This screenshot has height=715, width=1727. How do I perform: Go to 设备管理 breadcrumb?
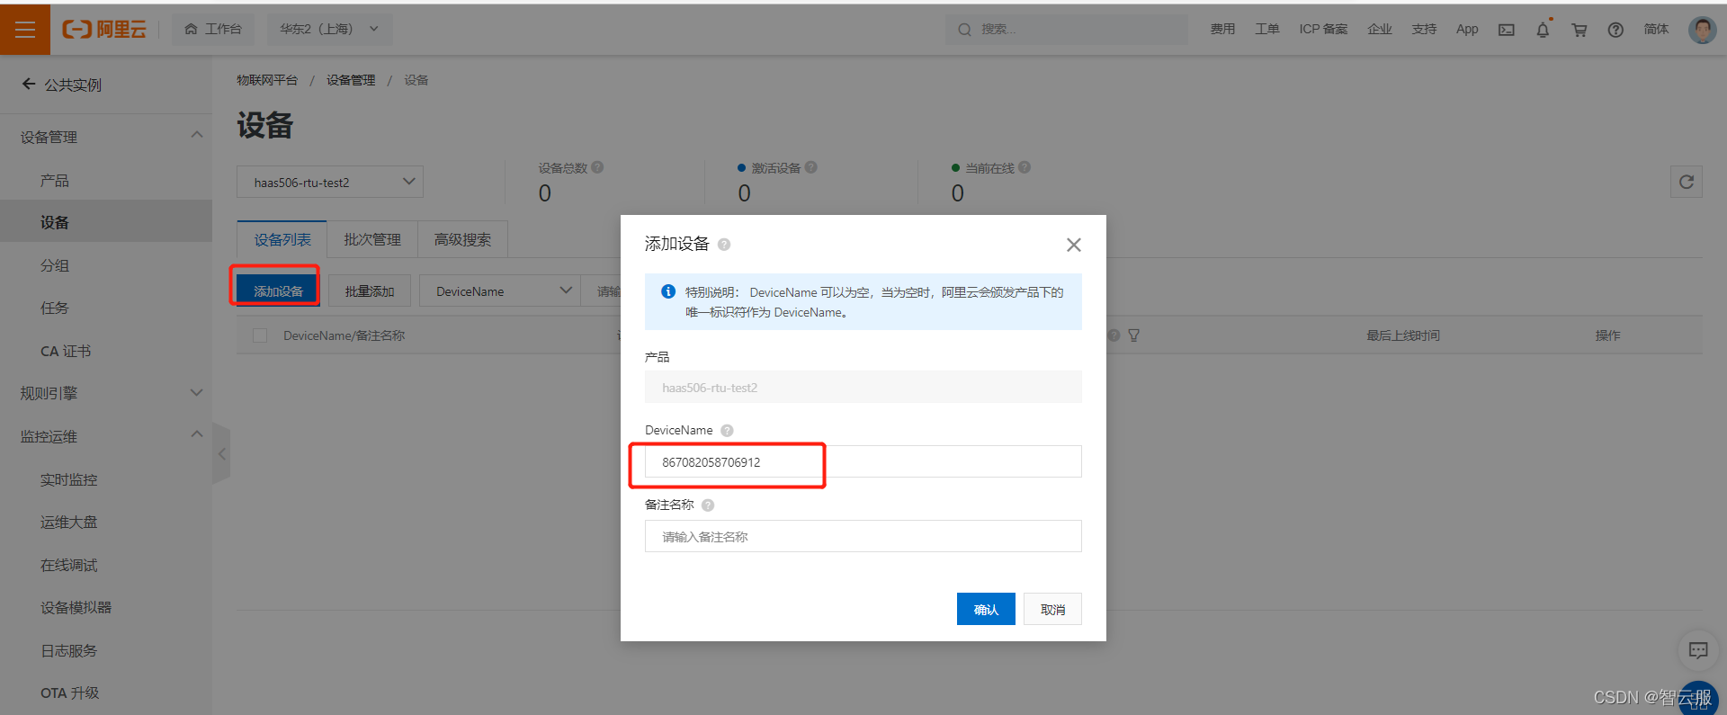click(x=351, y=80)
